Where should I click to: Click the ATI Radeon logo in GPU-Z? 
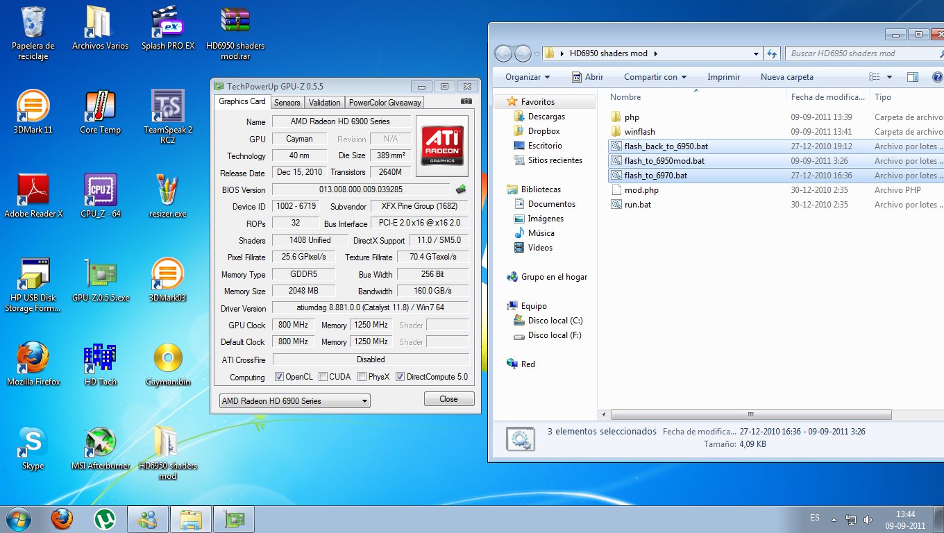click(441, 144)
